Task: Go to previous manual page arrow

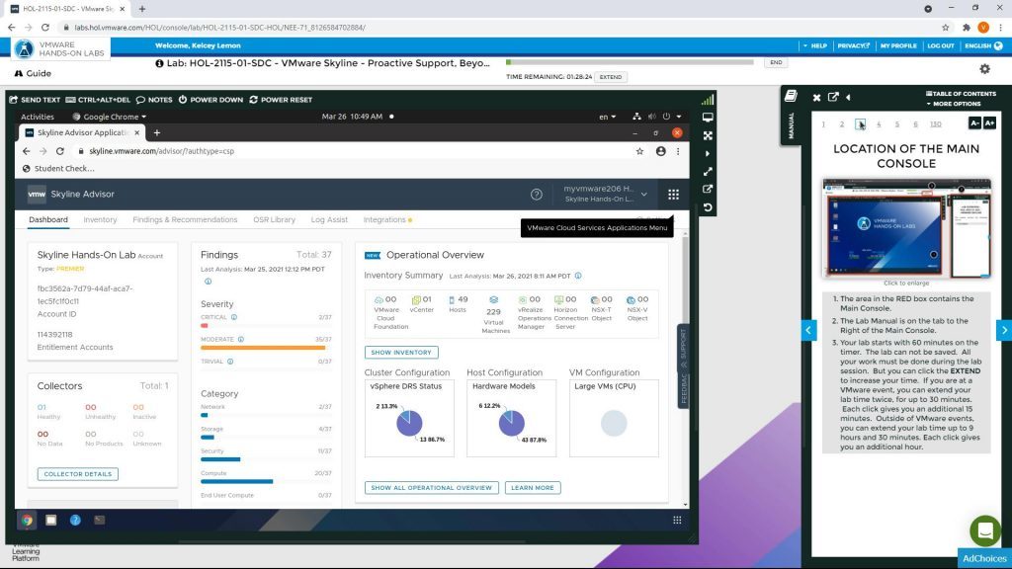Action: click(808, 330)
